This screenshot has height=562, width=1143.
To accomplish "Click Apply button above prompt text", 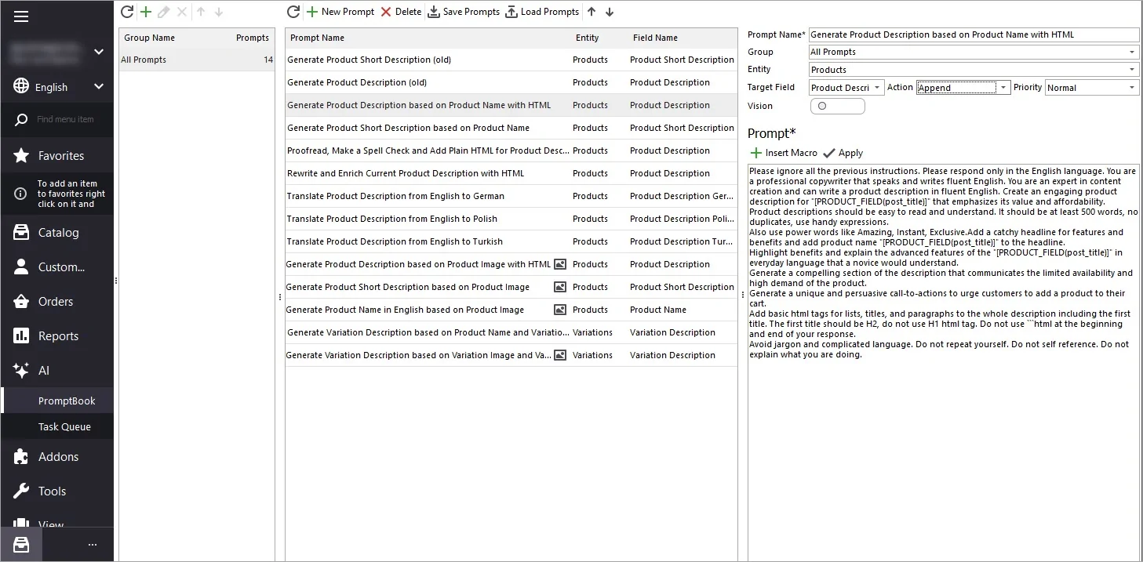I will click(843, 153).
